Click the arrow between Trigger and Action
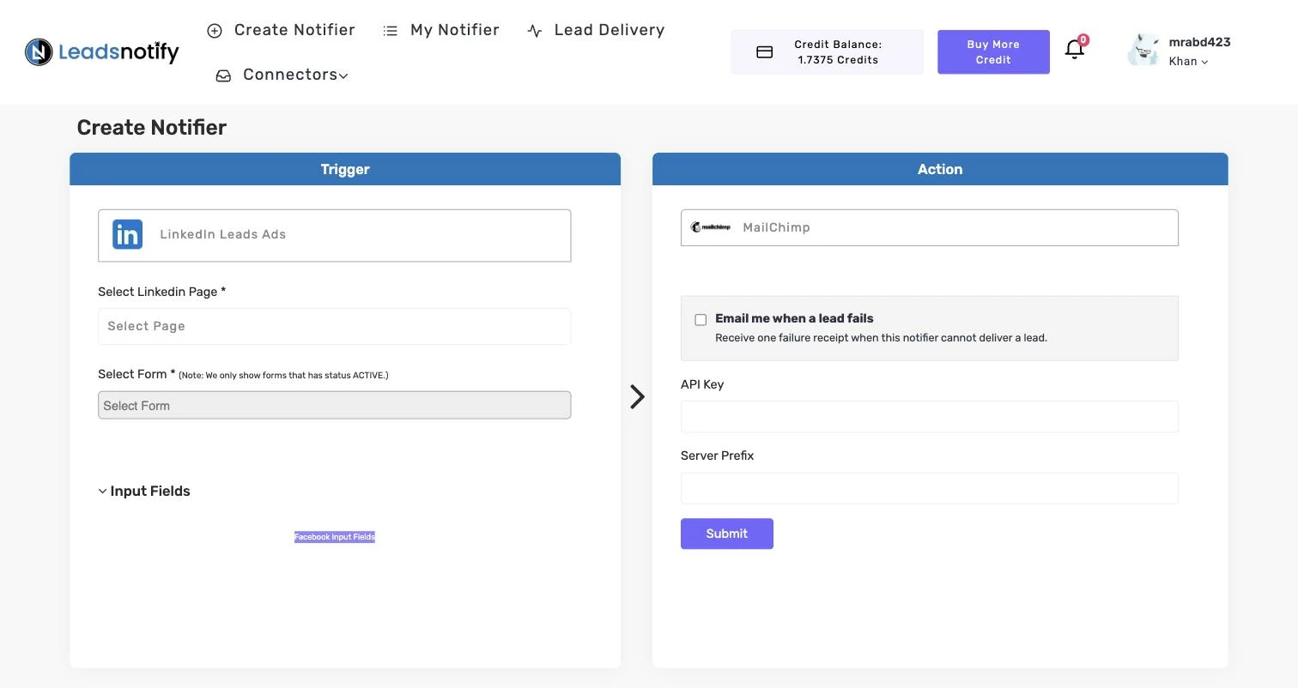Screen dimensions: 1298x688 click(637, 396)
